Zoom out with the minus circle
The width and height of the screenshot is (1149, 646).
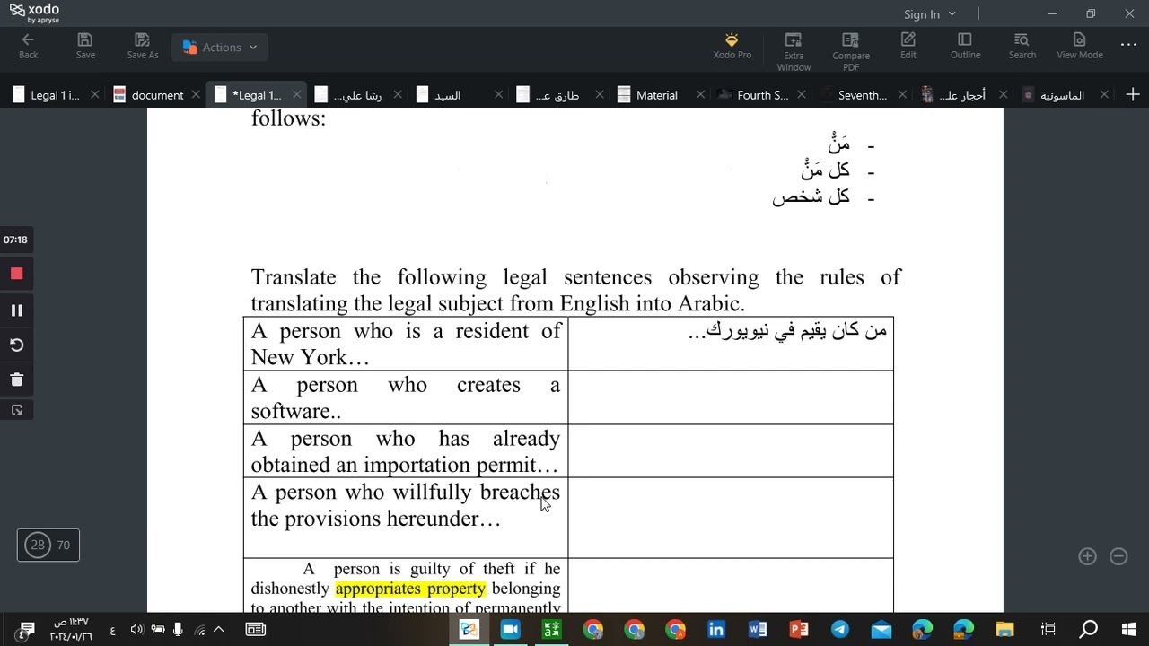point(1118,556)
